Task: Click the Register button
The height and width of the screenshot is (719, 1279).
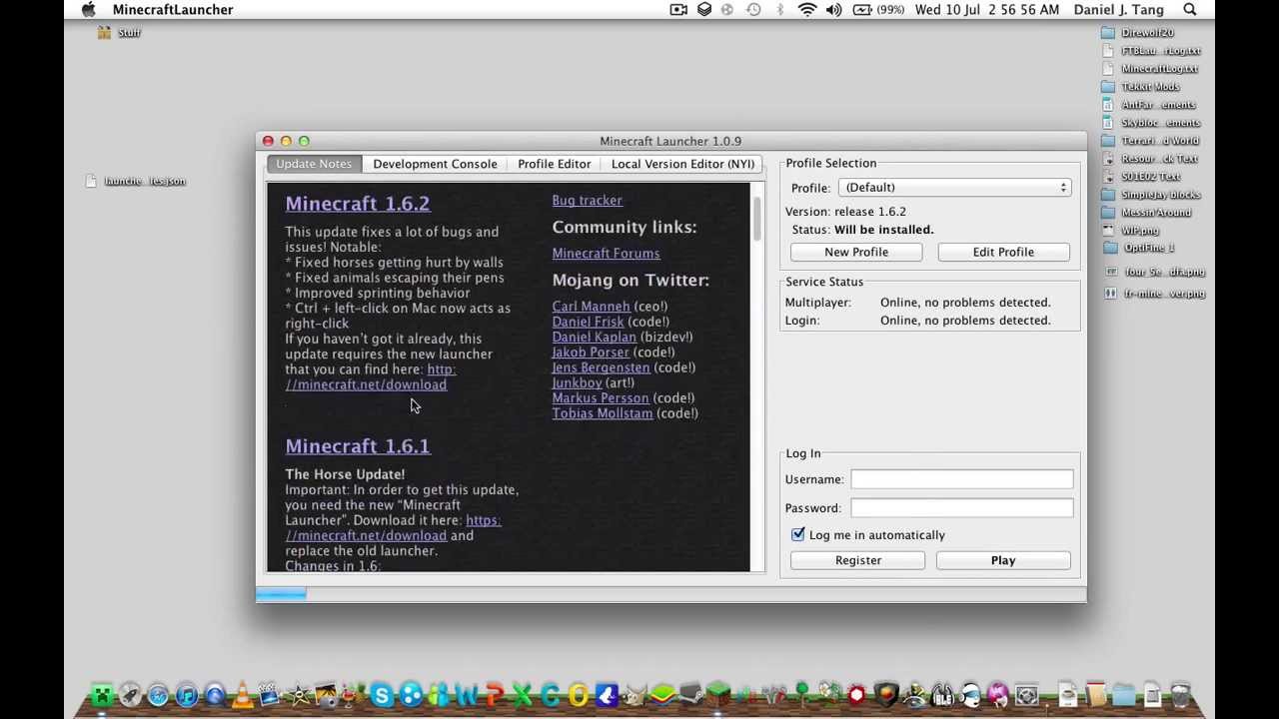Action: pos(858,561)
